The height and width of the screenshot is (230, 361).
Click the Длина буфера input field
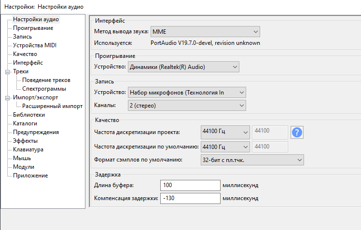tap(190, 185)
